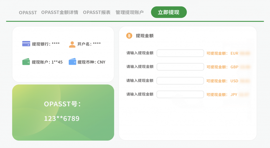Click the 开户名: **** text

89,44
